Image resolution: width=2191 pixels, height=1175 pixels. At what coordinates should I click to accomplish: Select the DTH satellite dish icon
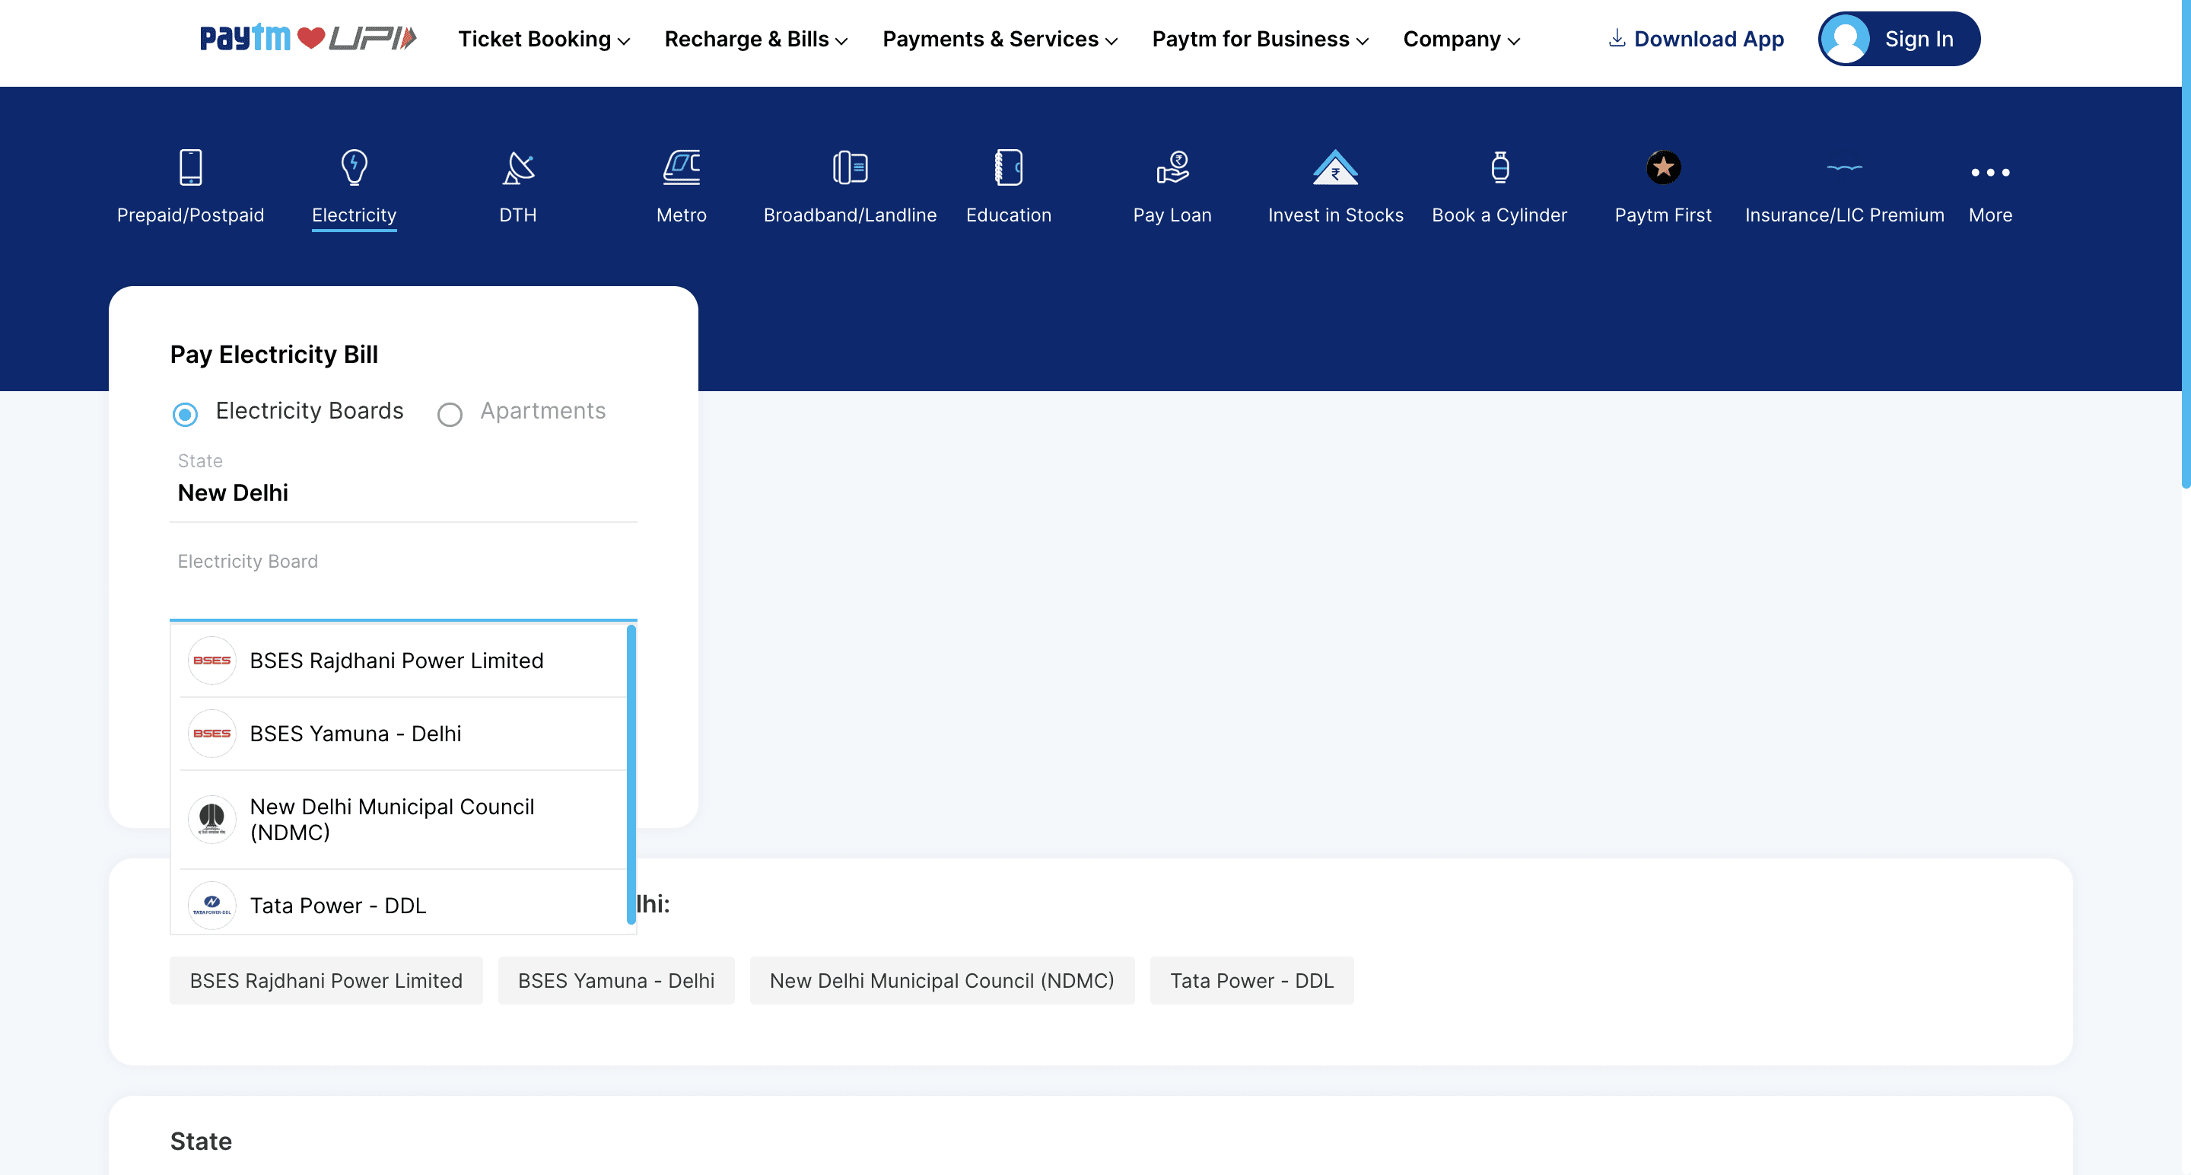(518, 167)
